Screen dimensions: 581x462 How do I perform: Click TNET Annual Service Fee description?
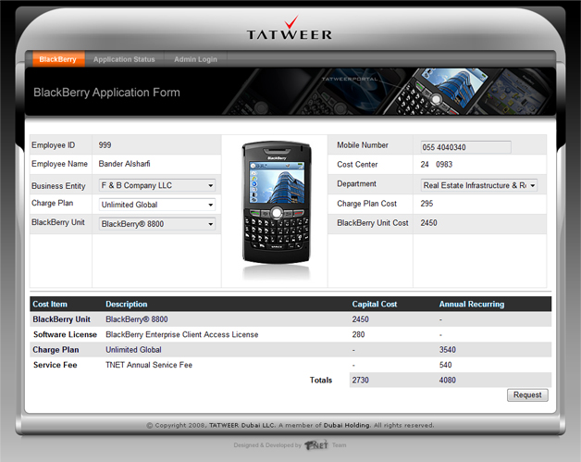coord(149,365)
